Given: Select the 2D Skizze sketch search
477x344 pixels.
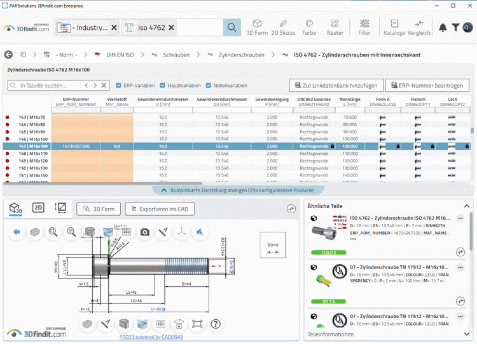Looking at the screenshot, I should 283,27.
